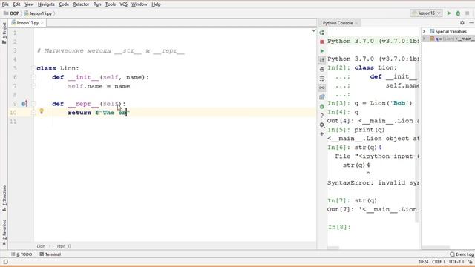
Task: Open the VCS menu
Action: pos(123,4)
